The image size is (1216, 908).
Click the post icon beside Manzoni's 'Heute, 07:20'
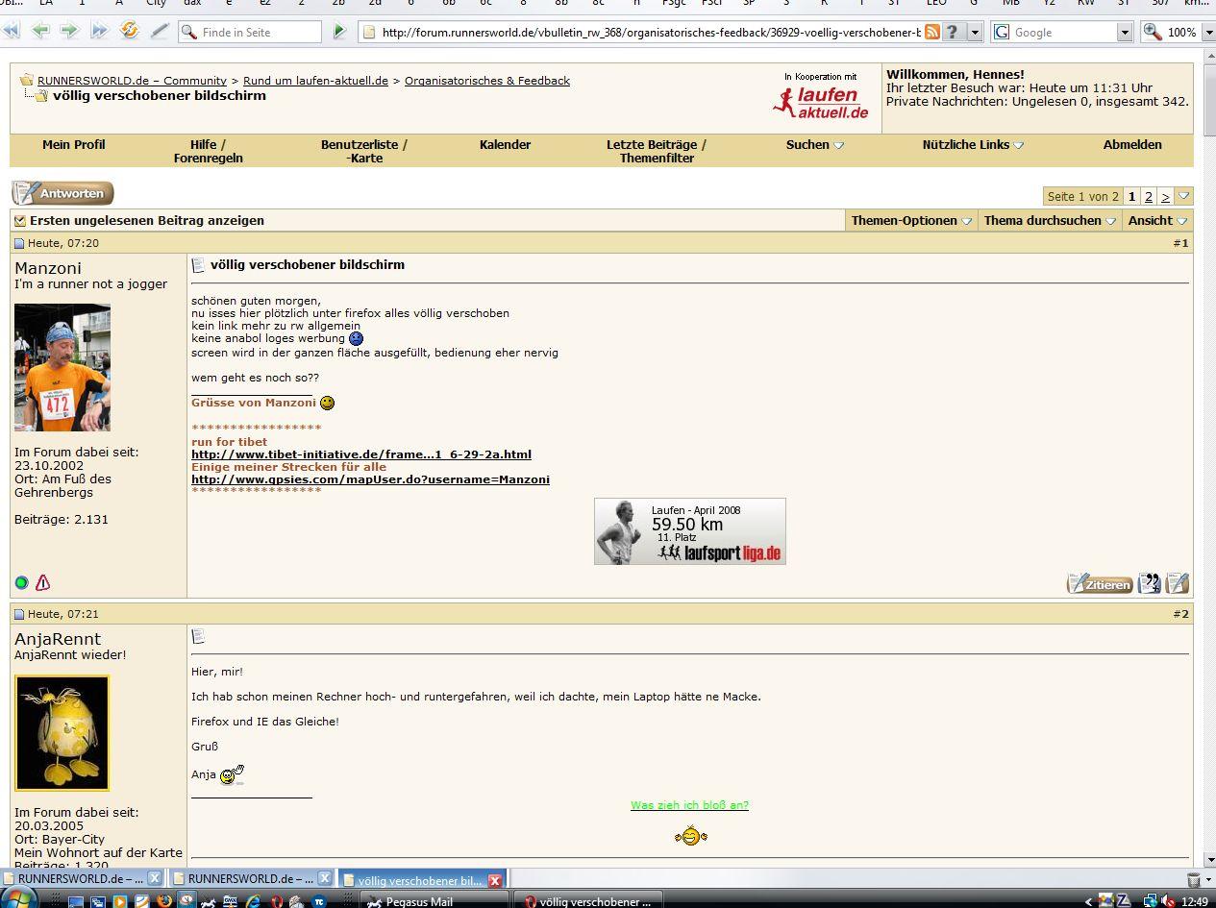(x=19, y=244)
